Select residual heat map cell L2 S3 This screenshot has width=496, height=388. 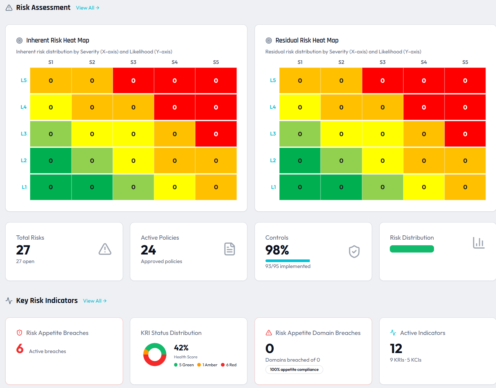(x=383, y=161)
